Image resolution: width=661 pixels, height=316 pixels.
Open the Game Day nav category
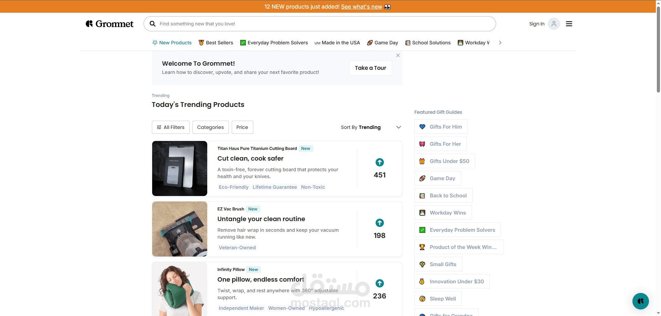(382, 43)
